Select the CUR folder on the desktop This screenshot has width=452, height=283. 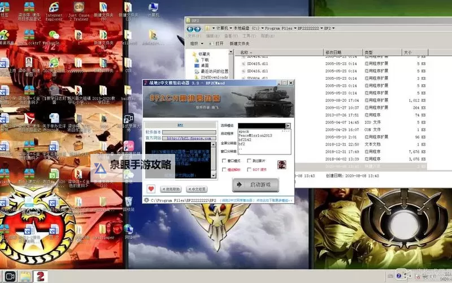click(128, 65)
